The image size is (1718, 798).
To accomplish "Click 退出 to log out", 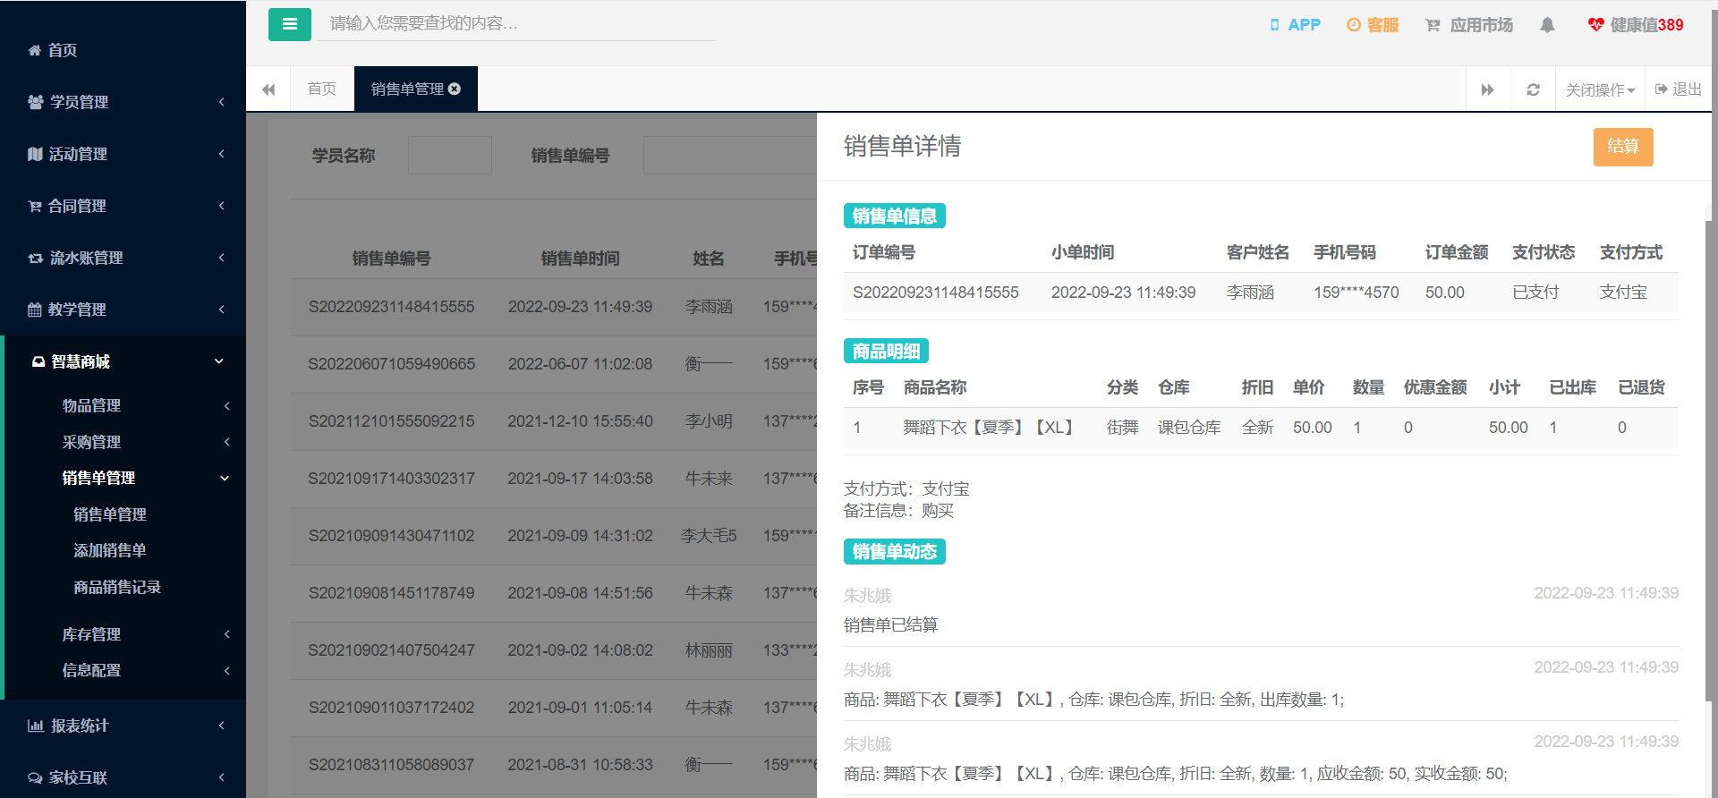I will click(1679, 89).
